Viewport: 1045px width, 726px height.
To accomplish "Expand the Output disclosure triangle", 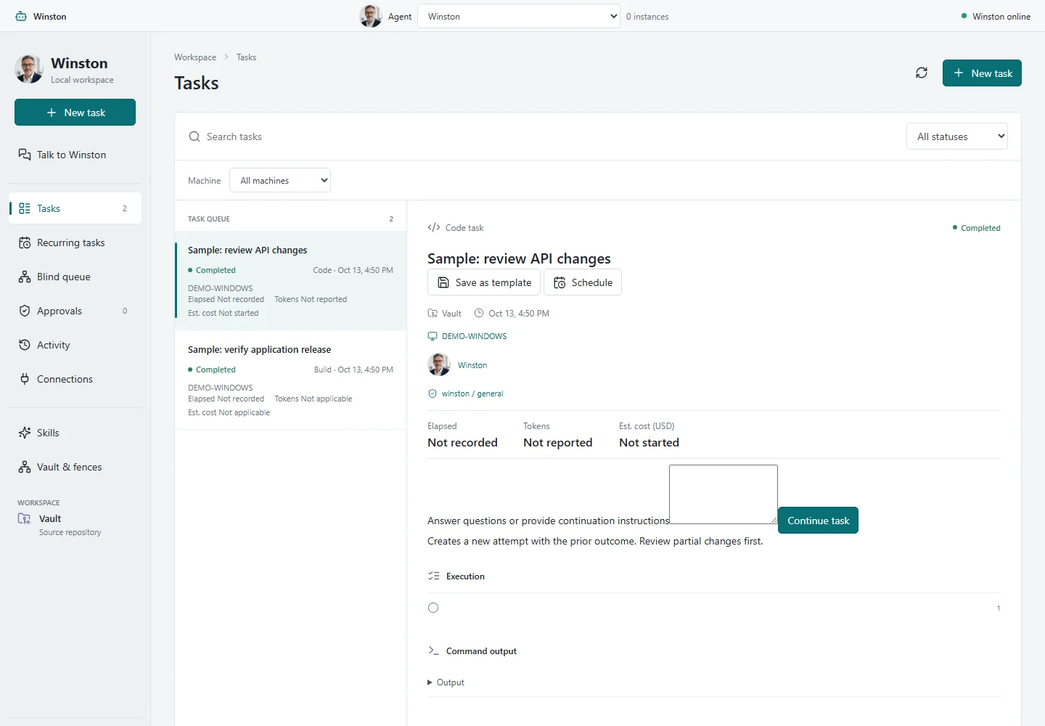I will [430, 682].
